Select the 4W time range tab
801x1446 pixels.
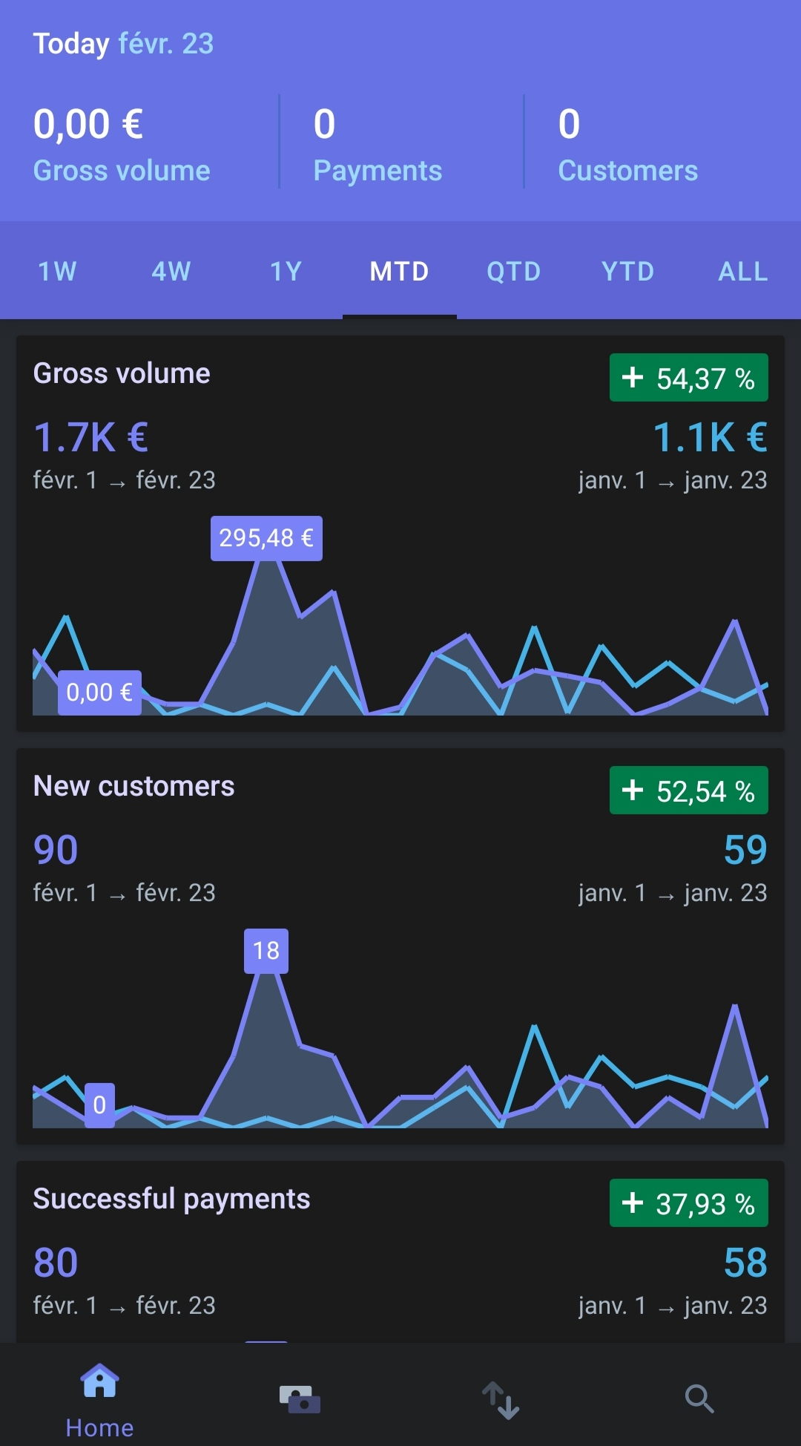coord(171,271)
